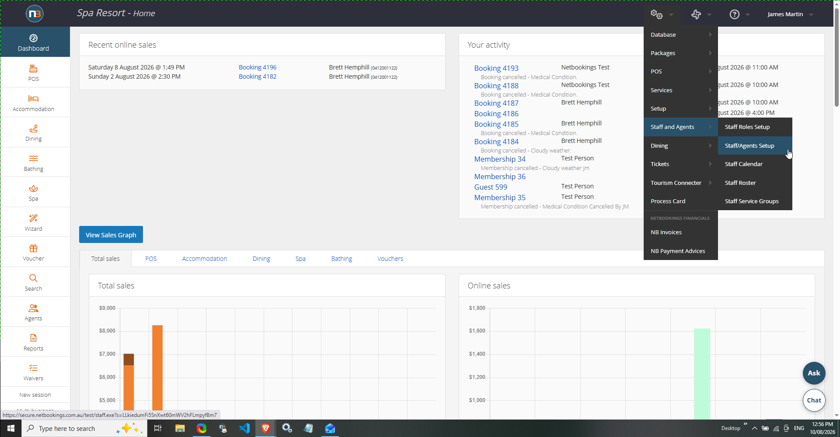840x437 pixels.
Task: Expand the Services submenu arrow
Action: pos(710,90)
